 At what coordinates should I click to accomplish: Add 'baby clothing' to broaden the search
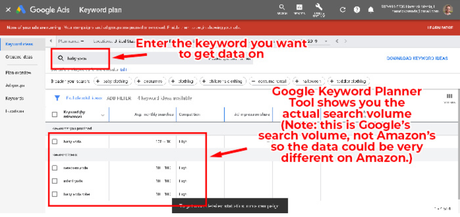coord(112,81)
